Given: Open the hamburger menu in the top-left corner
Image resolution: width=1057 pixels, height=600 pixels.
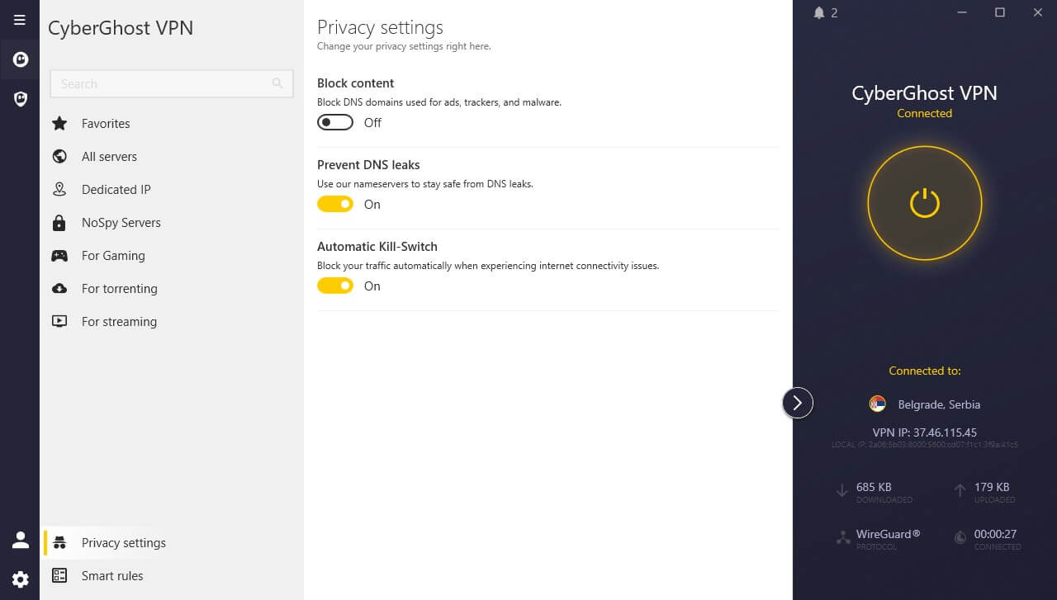Looking at the screenshot, I should click(19, 19).
